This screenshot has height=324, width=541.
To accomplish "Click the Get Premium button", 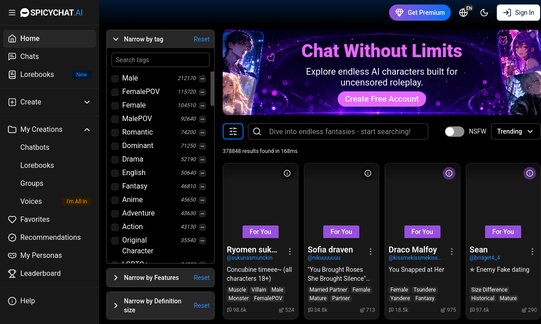I will [420, 13].
